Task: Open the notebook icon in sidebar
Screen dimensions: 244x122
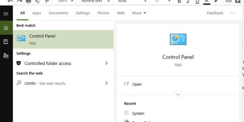Action: tap(6, 42)
